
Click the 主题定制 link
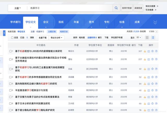coord(52,31)
